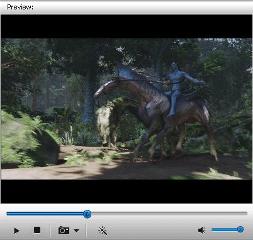Click the volume slider handle

(240, 229)
